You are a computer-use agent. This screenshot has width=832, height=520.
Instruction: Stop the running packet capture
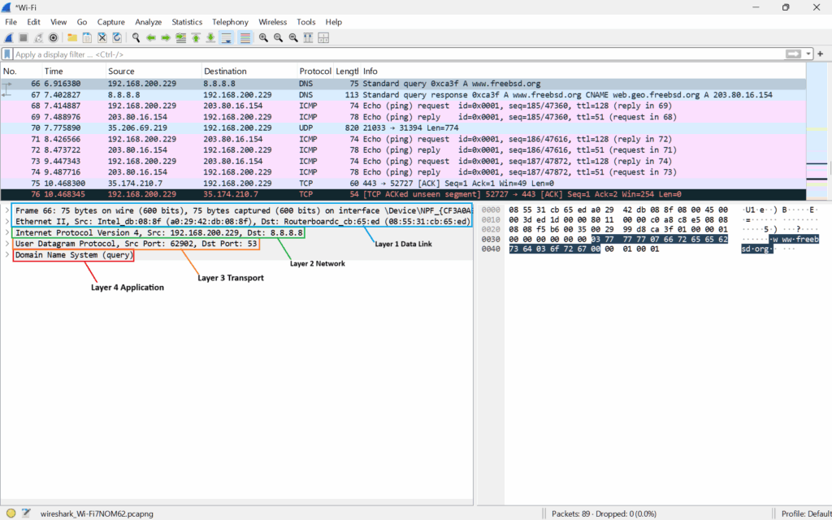coord(24,37)
